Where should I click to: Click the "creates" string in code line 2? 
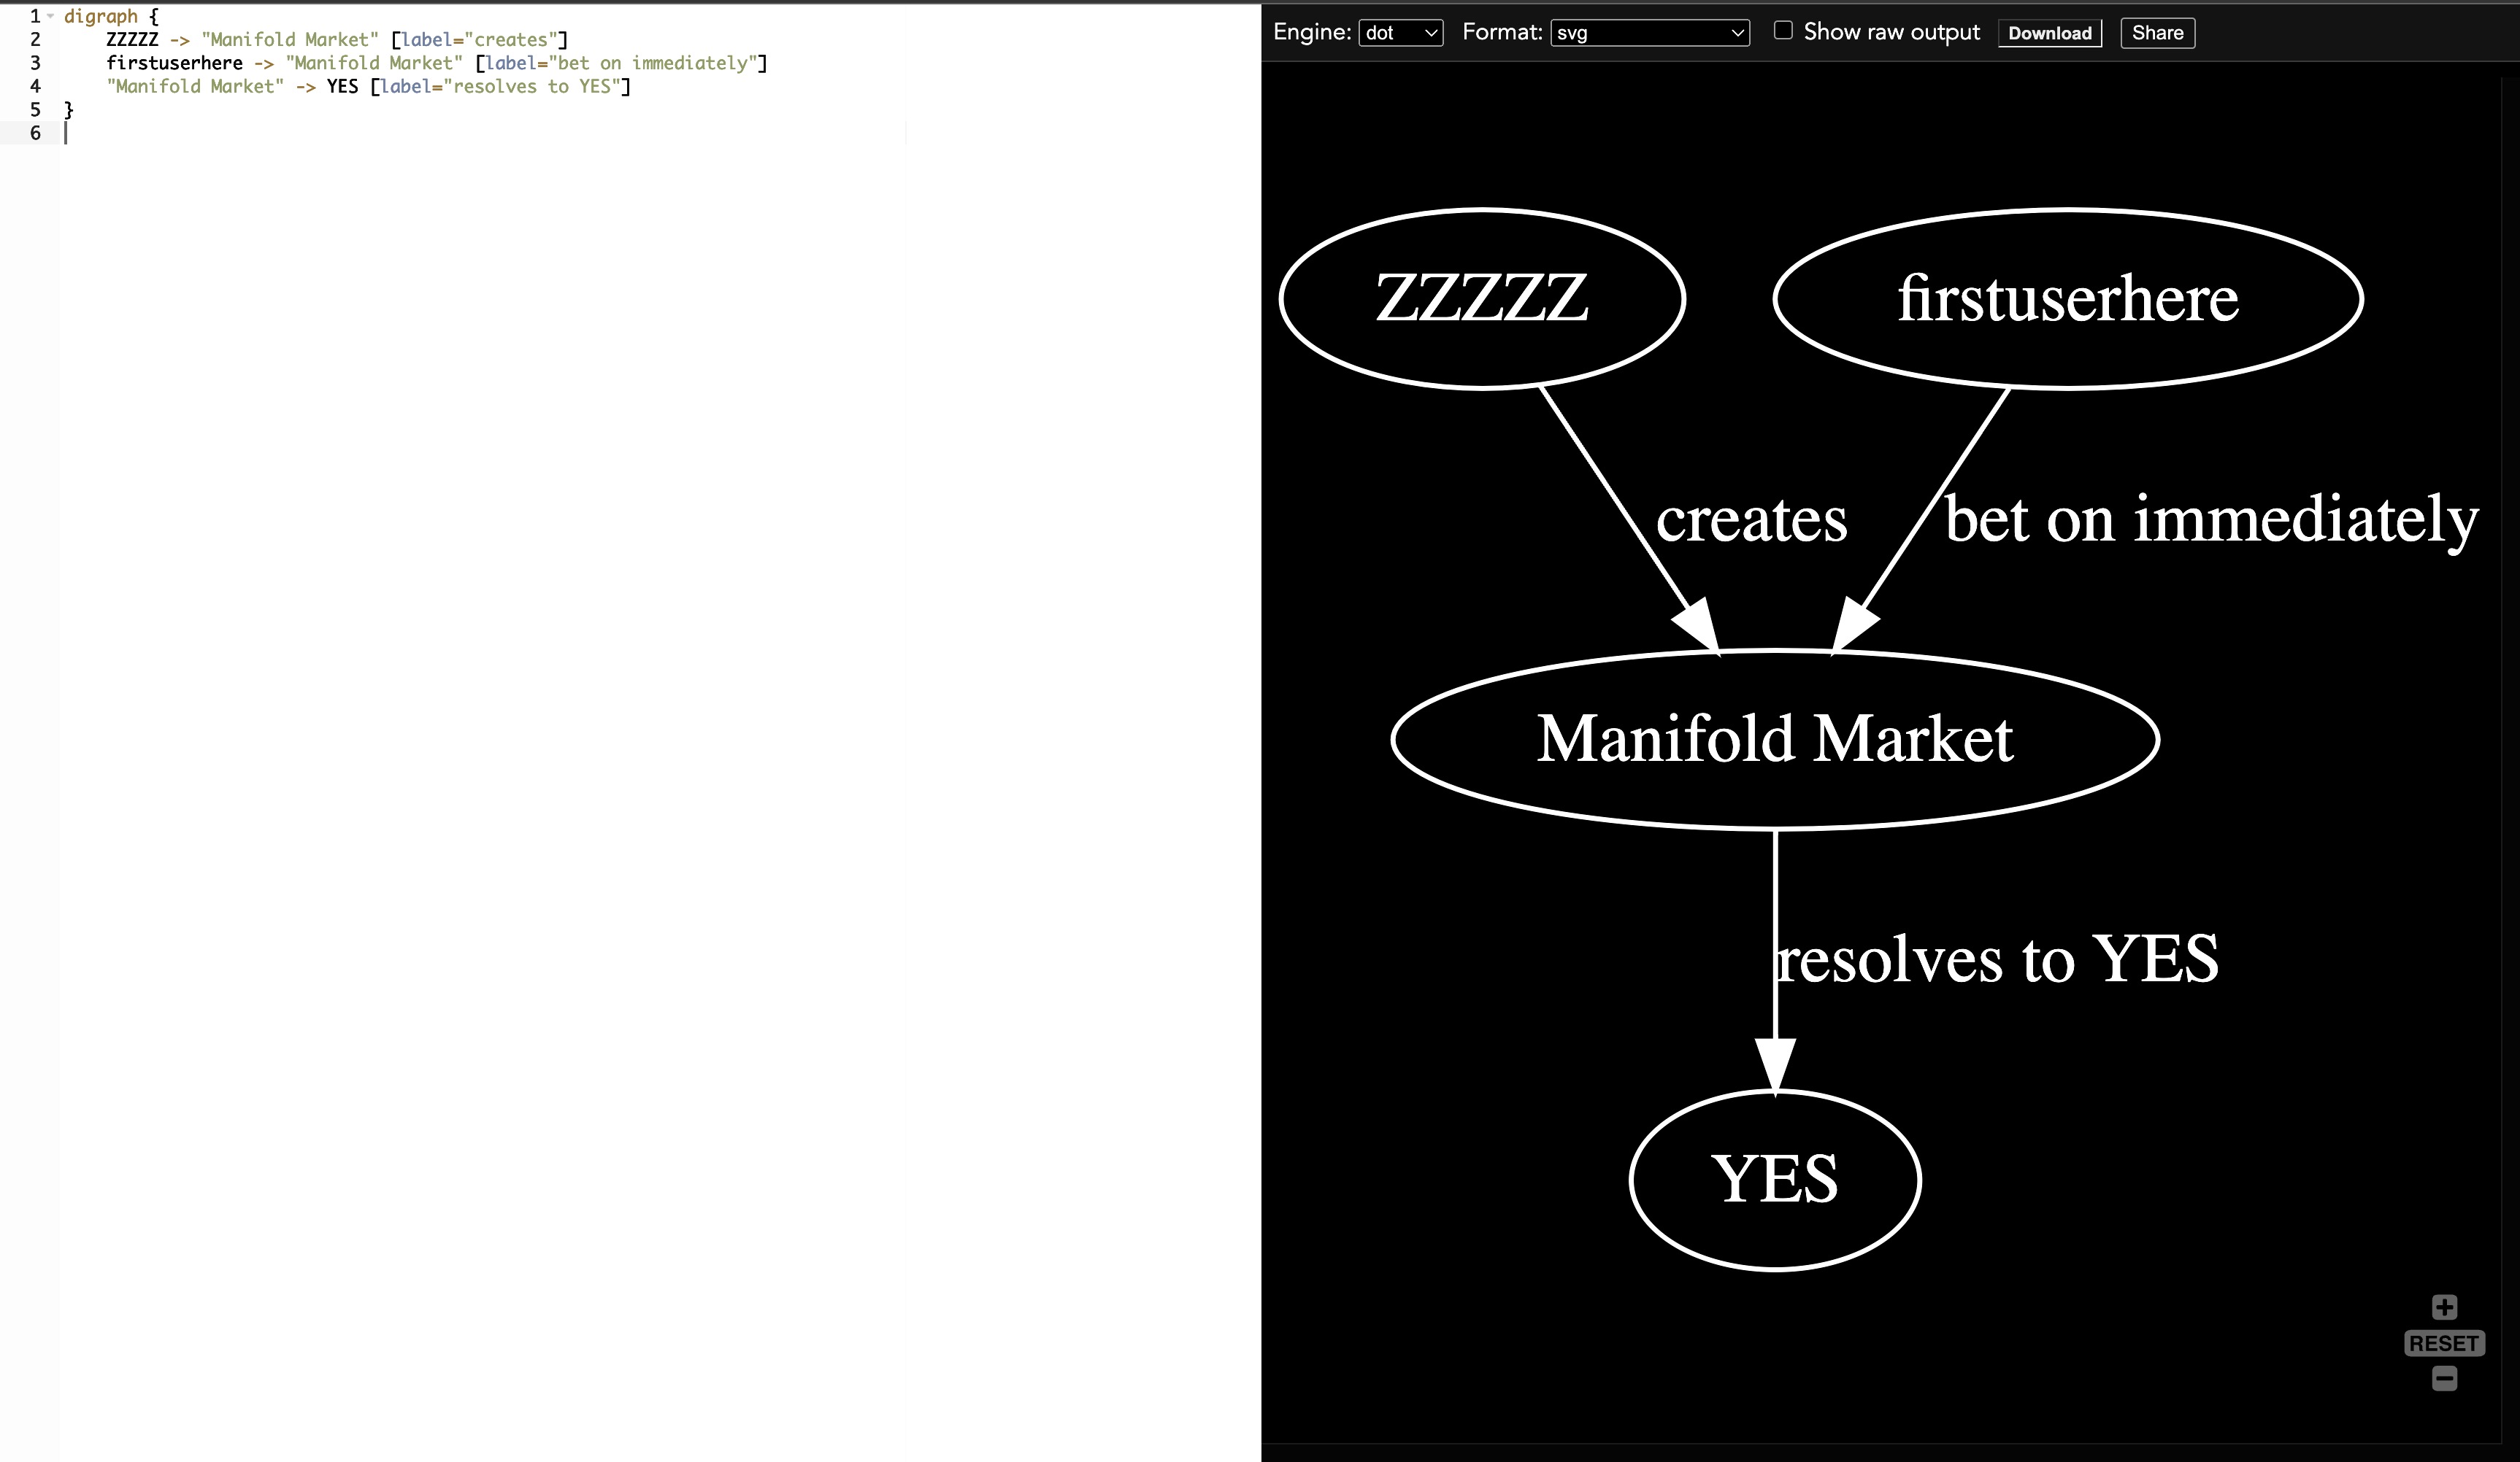pyautogui.click(x=511, y=39)
